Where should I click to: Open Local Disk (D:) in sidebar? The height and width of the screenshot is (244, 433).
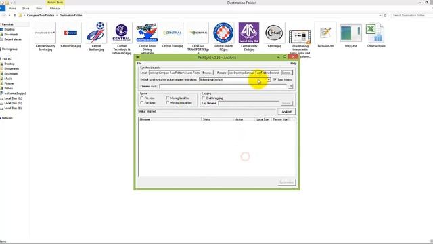tap(13, 103)
